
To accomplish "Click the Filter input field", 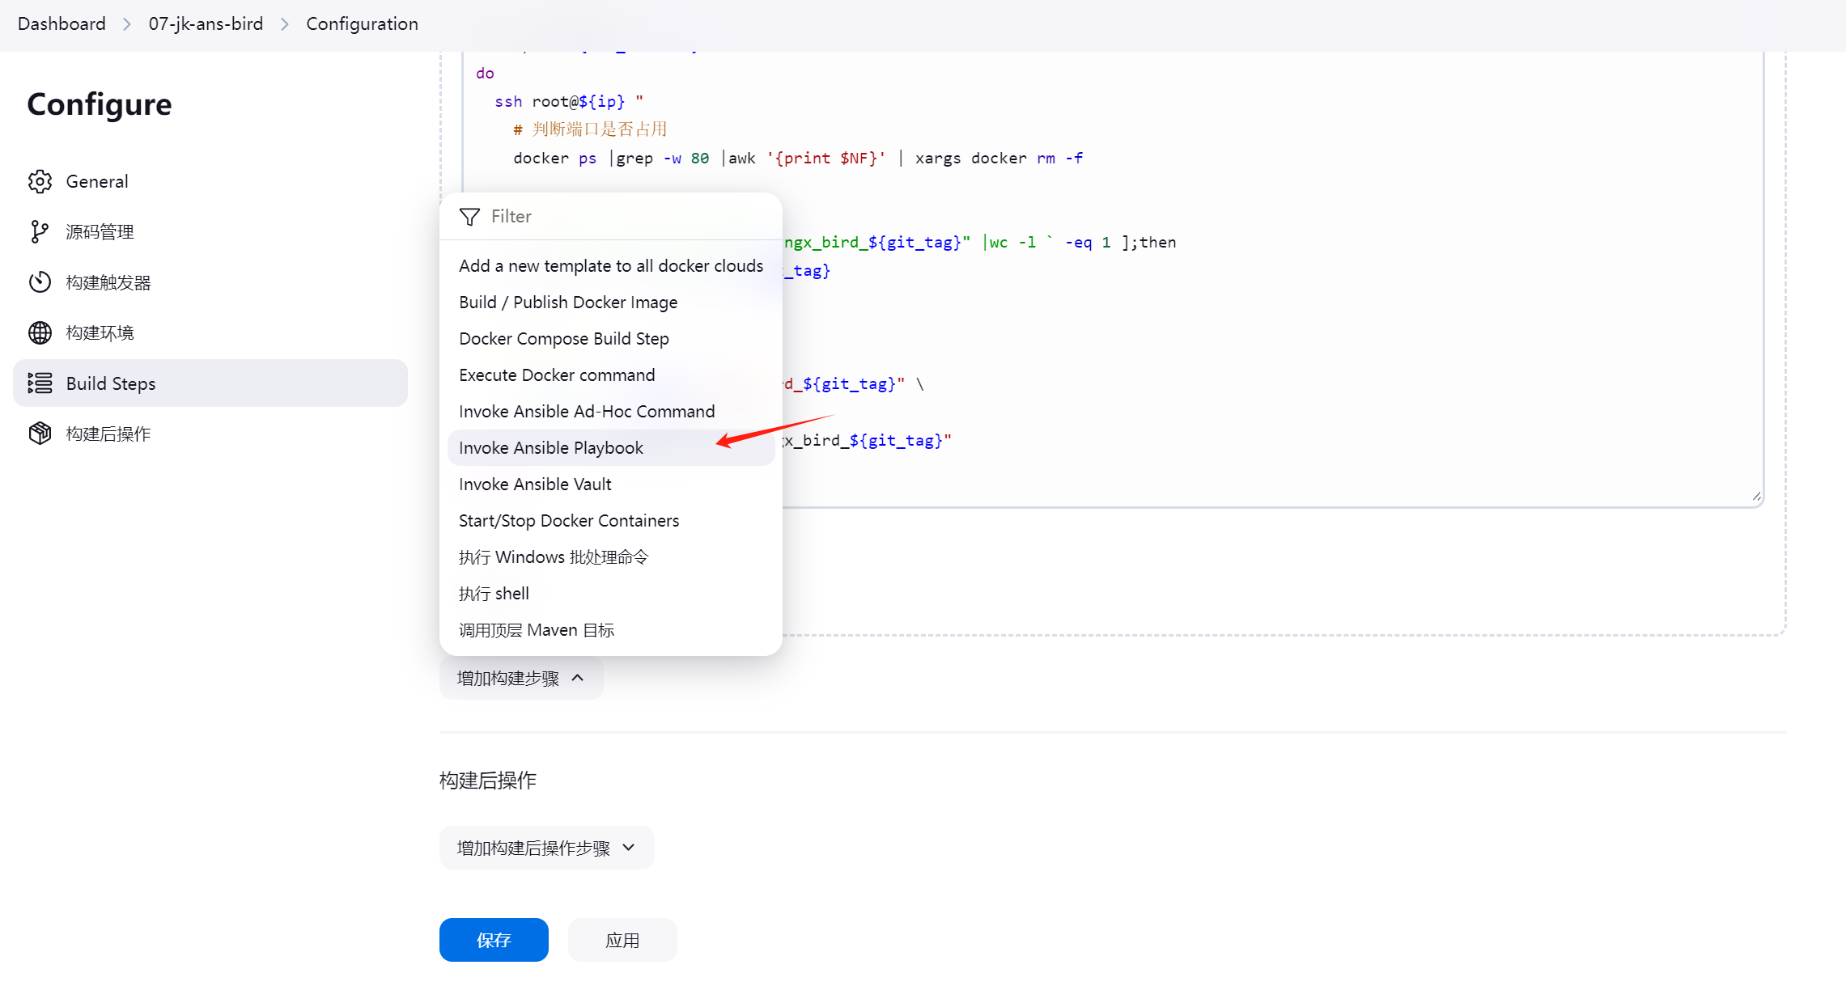I will point(611,216).
